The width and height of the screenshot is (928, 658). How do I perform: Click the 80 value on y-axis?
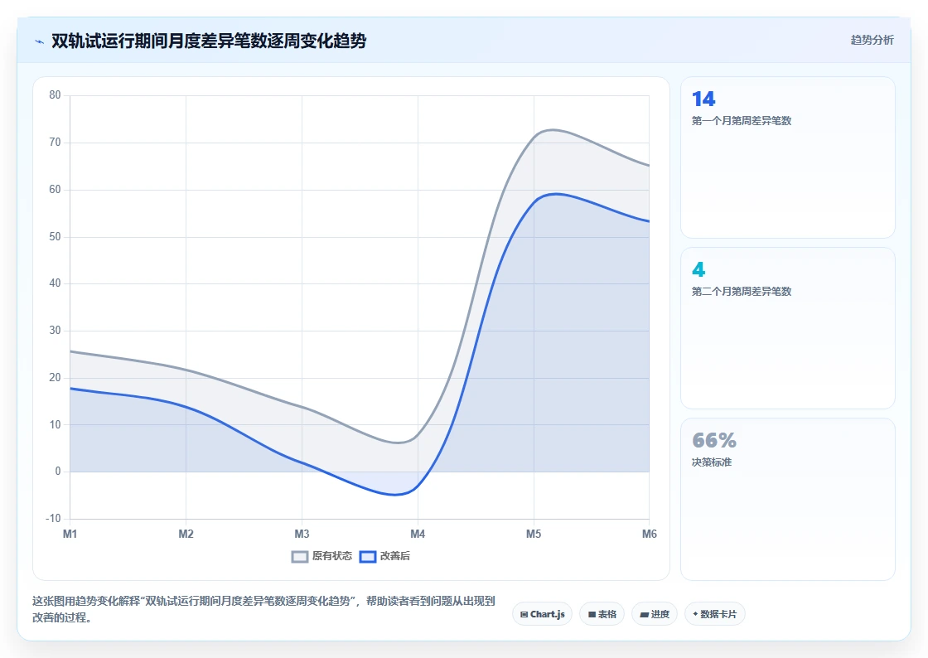pyautogui.click(x=55, y=95)
